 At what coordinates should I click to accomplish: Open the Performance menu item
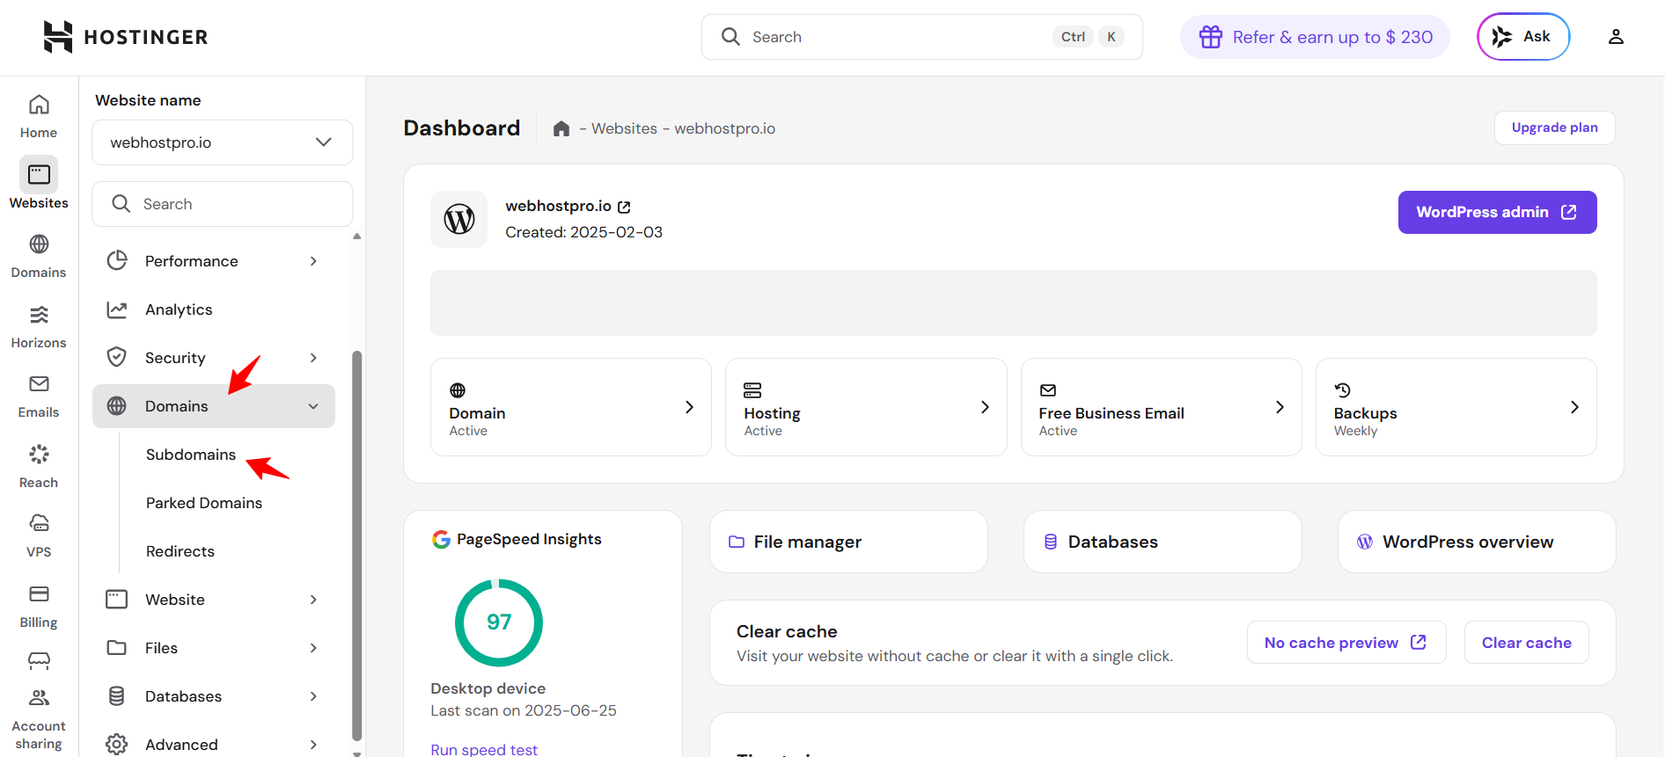[214, 261]
